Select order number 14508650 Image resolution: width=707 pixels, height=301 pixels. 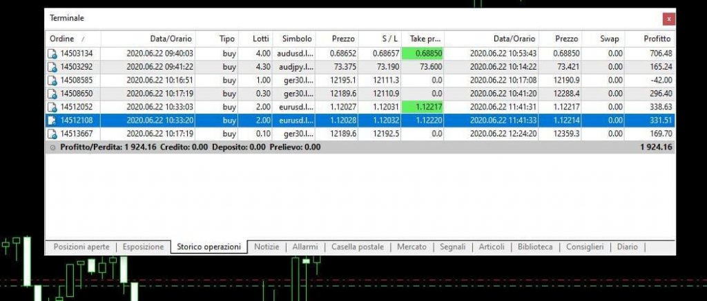pos(77,94)
